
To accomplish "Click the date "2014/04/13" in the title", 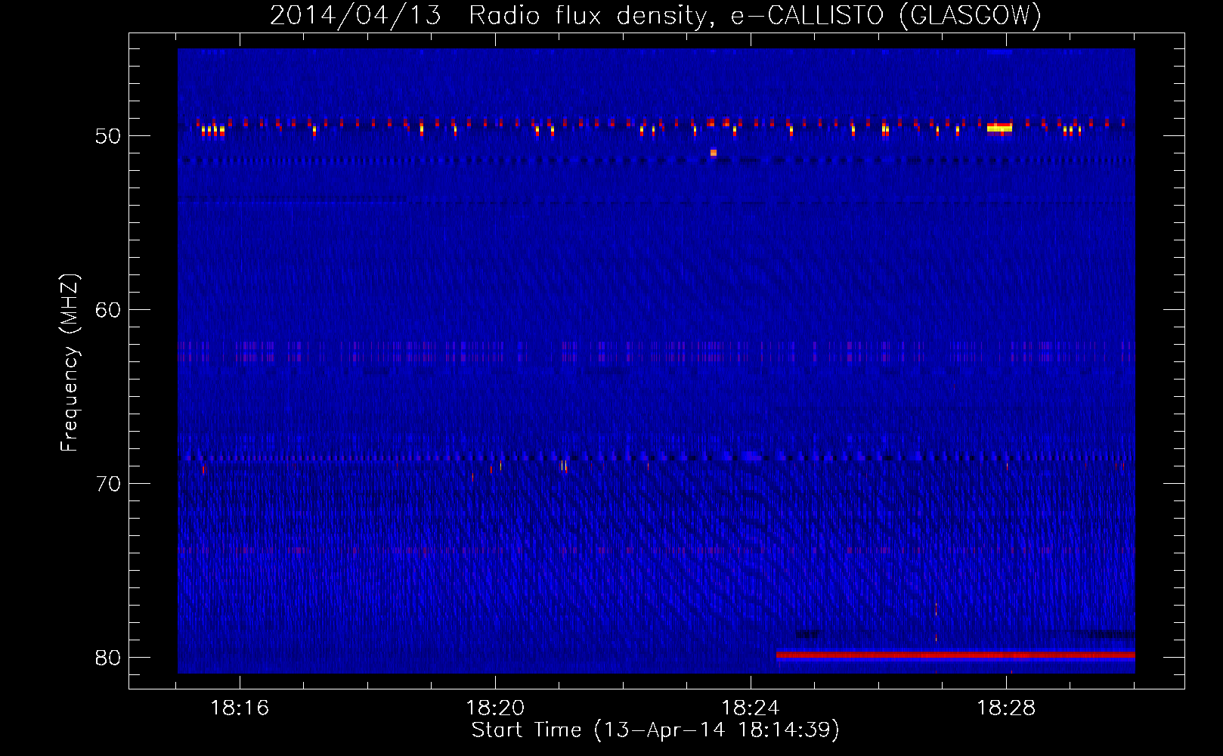I will [355, 15].
